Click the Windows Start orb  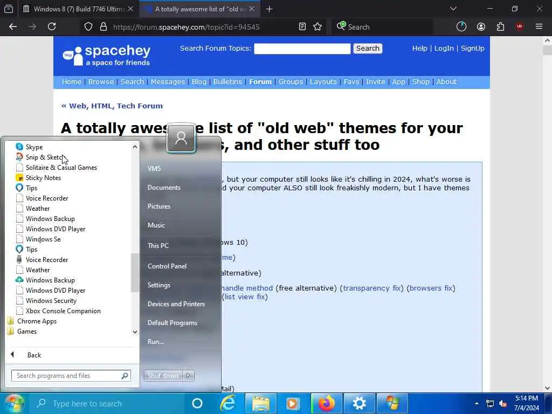(x=13, y=403)
